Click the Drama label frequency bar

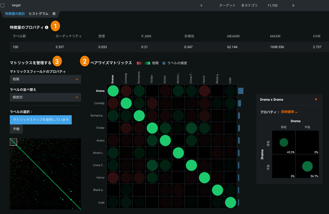(241, 91)
